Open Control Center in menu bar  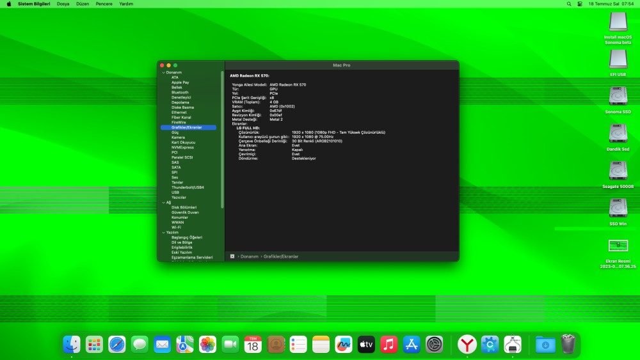[580, 4]
